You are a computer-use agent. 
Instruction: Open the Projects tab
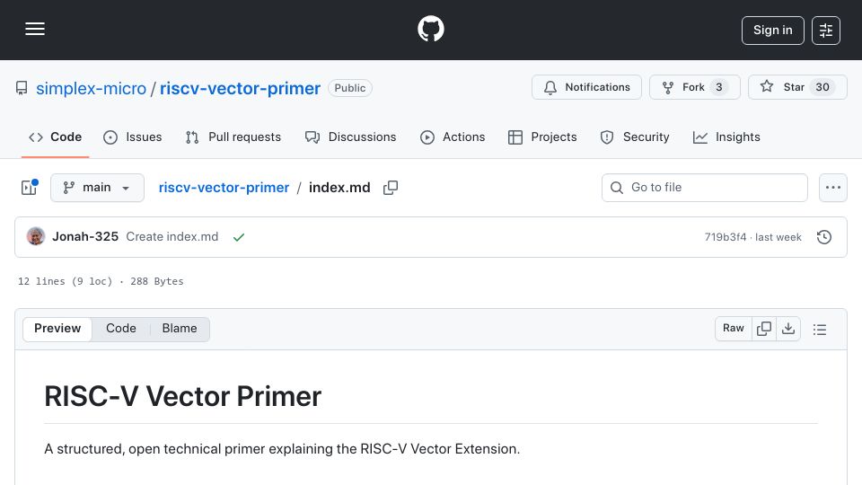(542, 137)
